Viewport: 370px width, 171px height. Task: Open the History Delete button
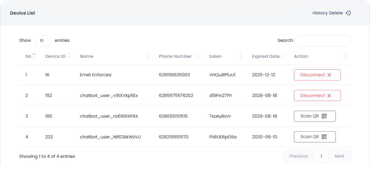[332, 13]
